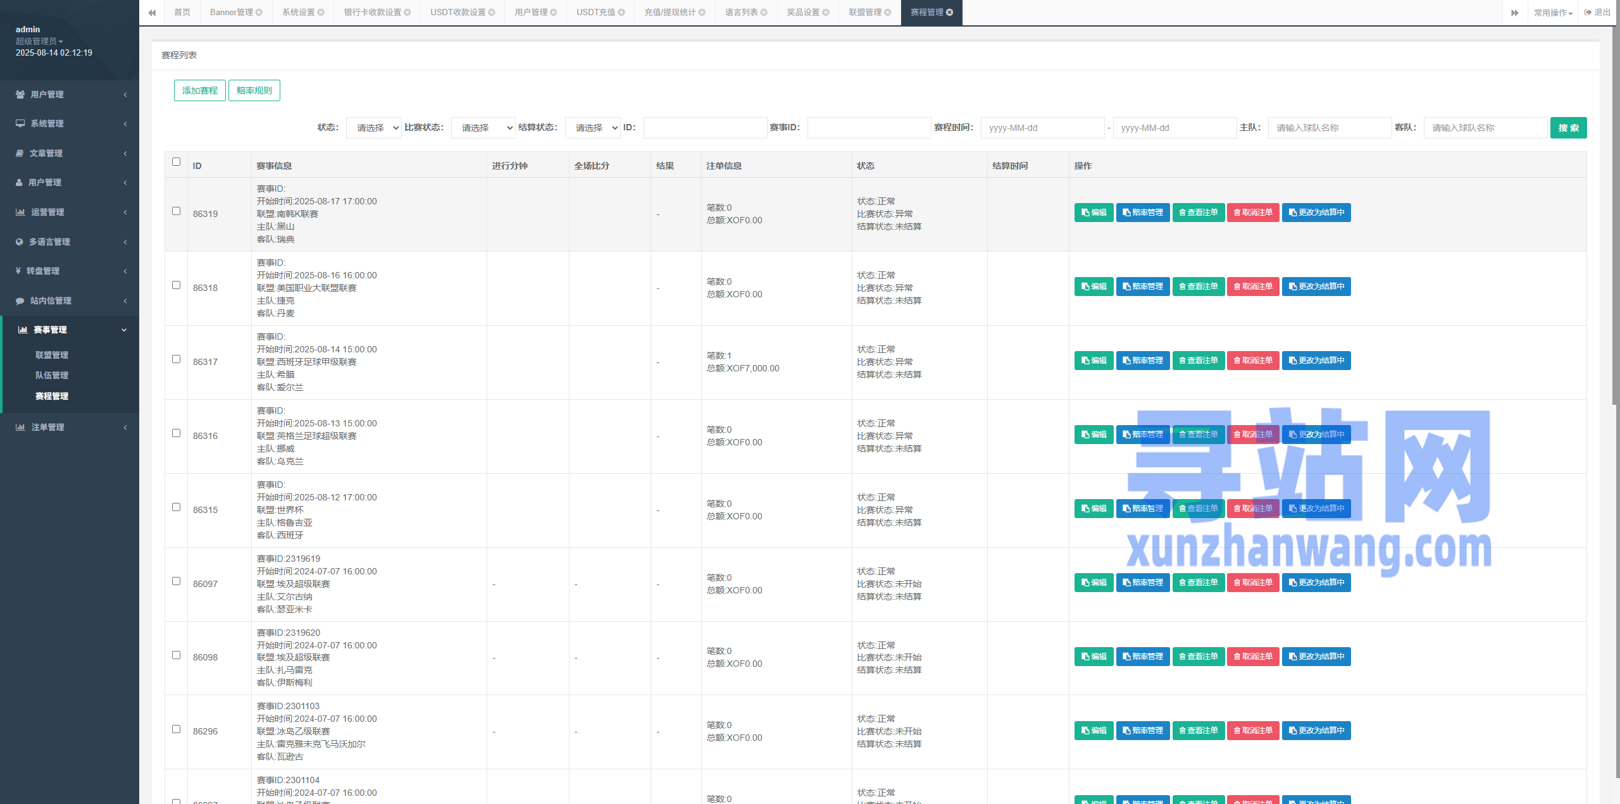Screen dimensions: 1620x804
Task: Open the 超级管理员 role dropdown
Action: click(x=39, y=41)
